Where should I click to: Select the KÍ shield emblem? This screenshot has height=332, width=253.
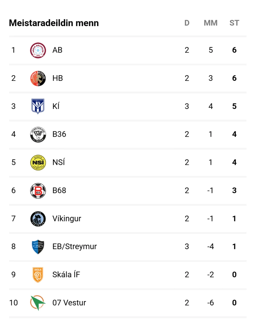[x=38, y=106]
